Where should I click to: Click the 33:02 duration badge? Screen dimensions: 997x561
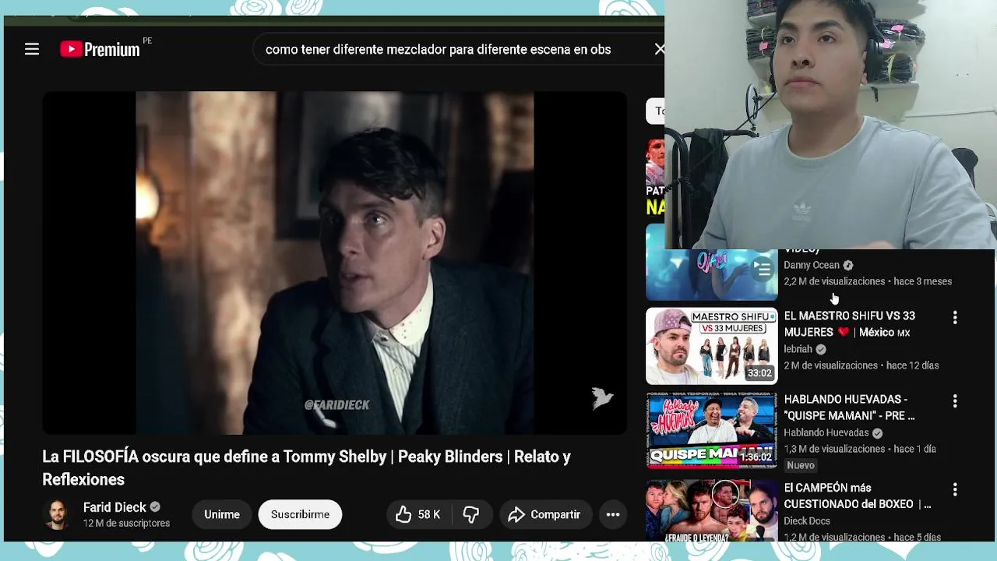click(x=759, y=373)
